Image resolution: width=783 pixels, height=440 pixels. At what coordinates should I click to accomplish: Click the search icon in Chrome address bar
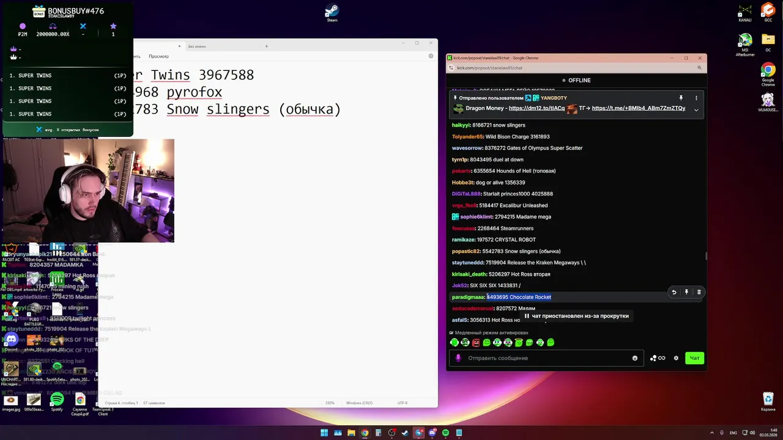(x=699, y=68)
